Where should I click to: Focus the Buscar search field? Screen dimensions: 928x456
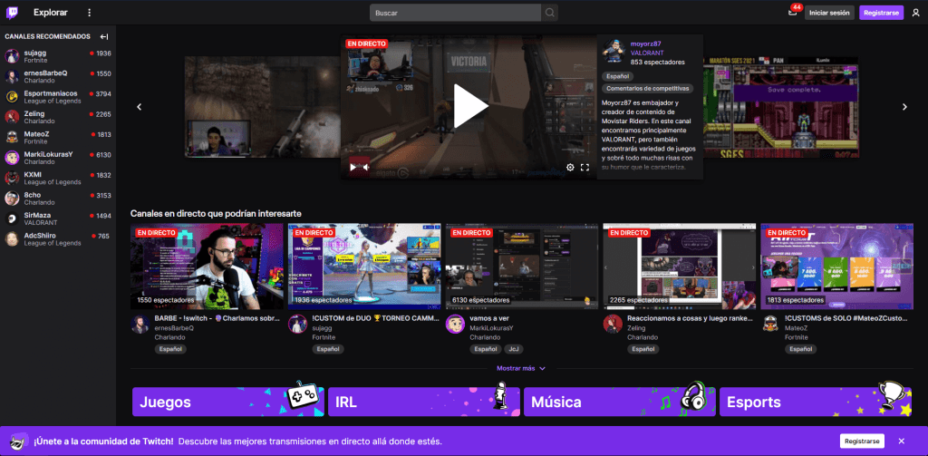[x=455, y=13]
